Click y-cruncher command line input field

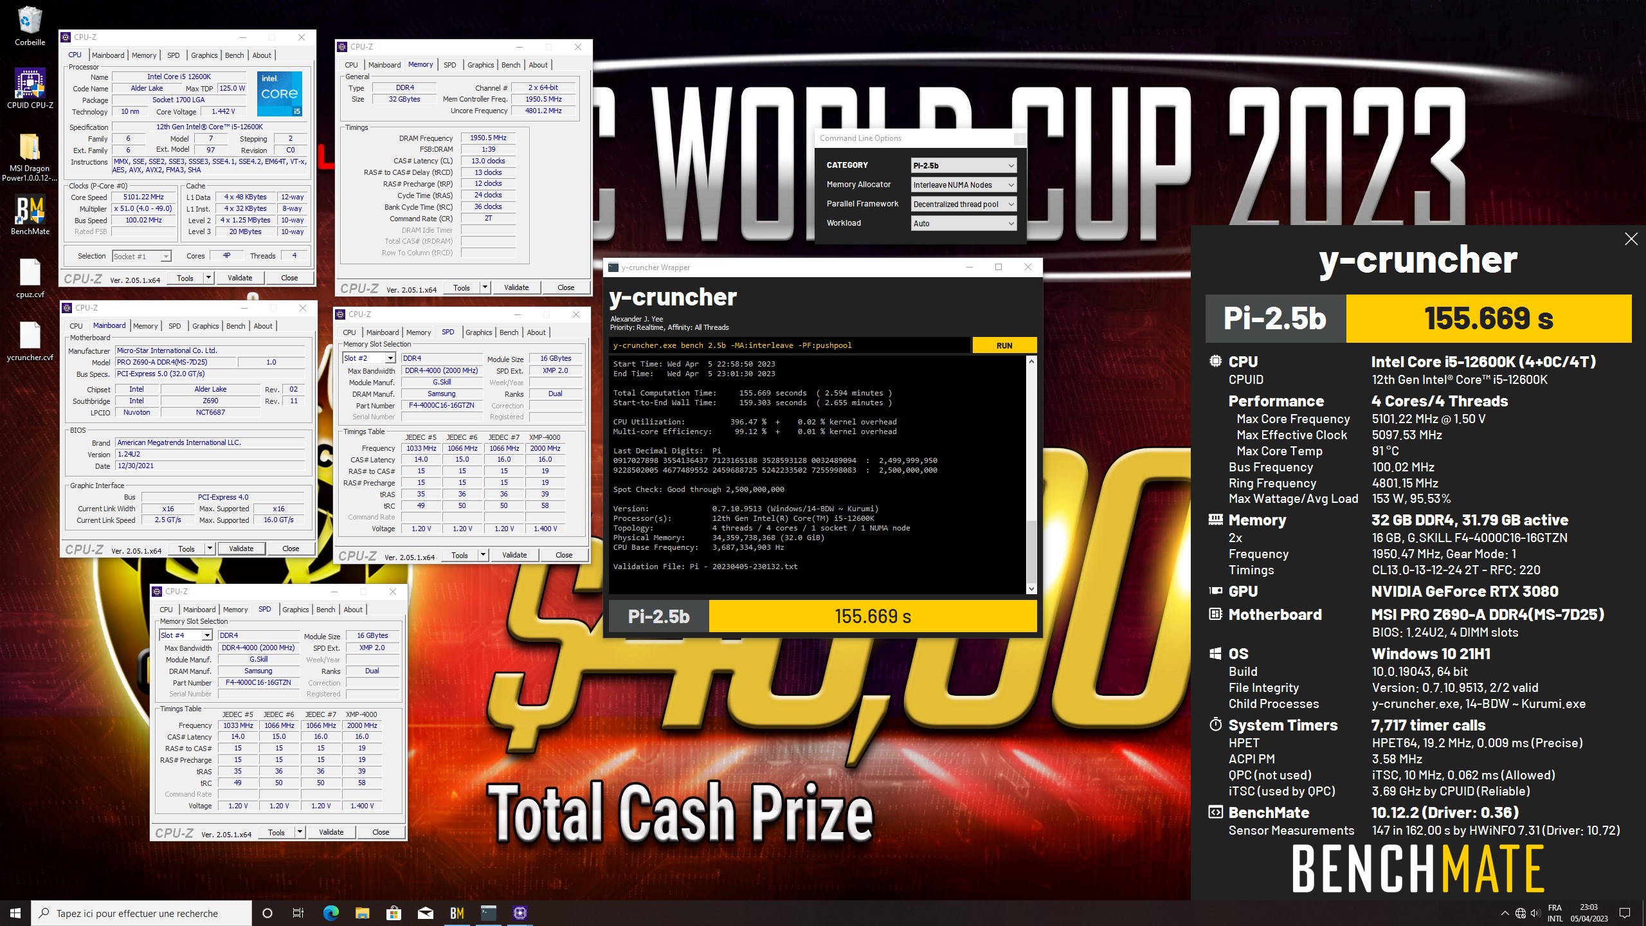tap(790, 345)
